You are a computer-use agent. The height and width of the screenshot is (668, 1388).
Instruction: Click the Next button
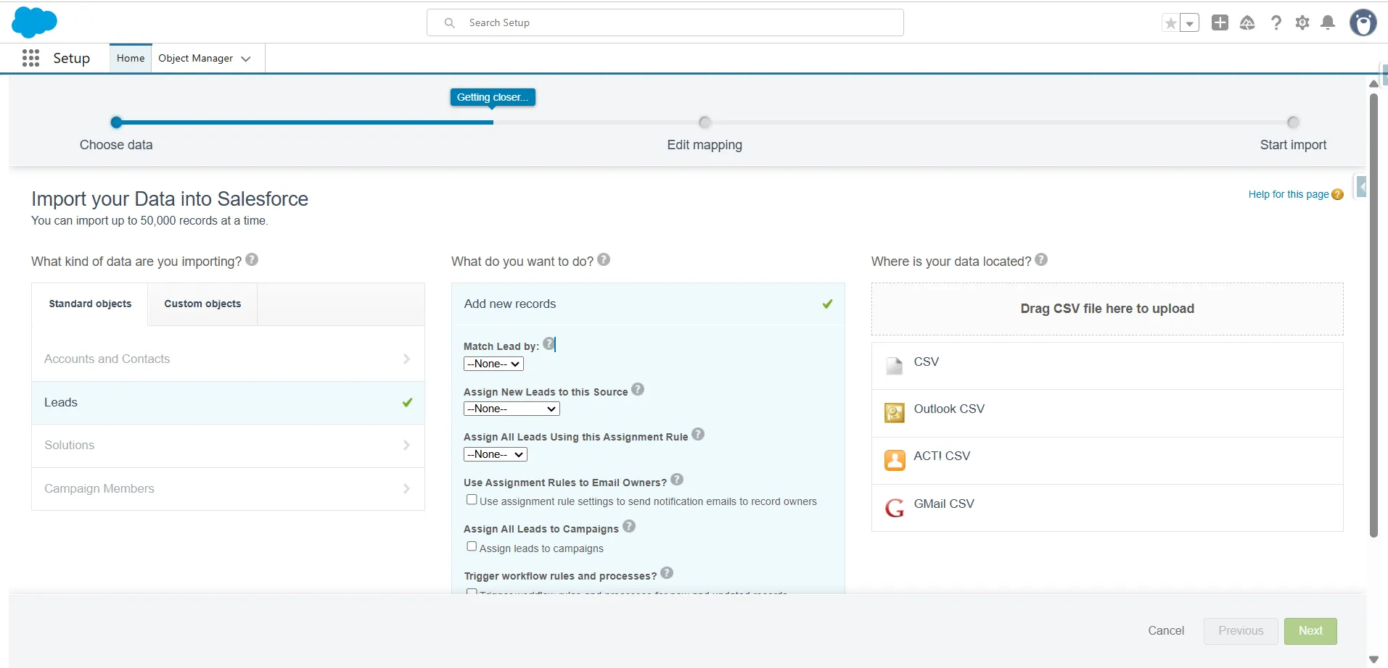click(1310, 631)
